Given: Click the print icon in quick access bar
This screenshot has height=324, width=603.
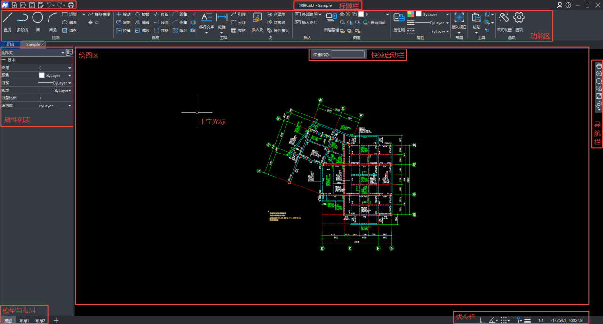Looking at the screenshot, I should point(71,5).
